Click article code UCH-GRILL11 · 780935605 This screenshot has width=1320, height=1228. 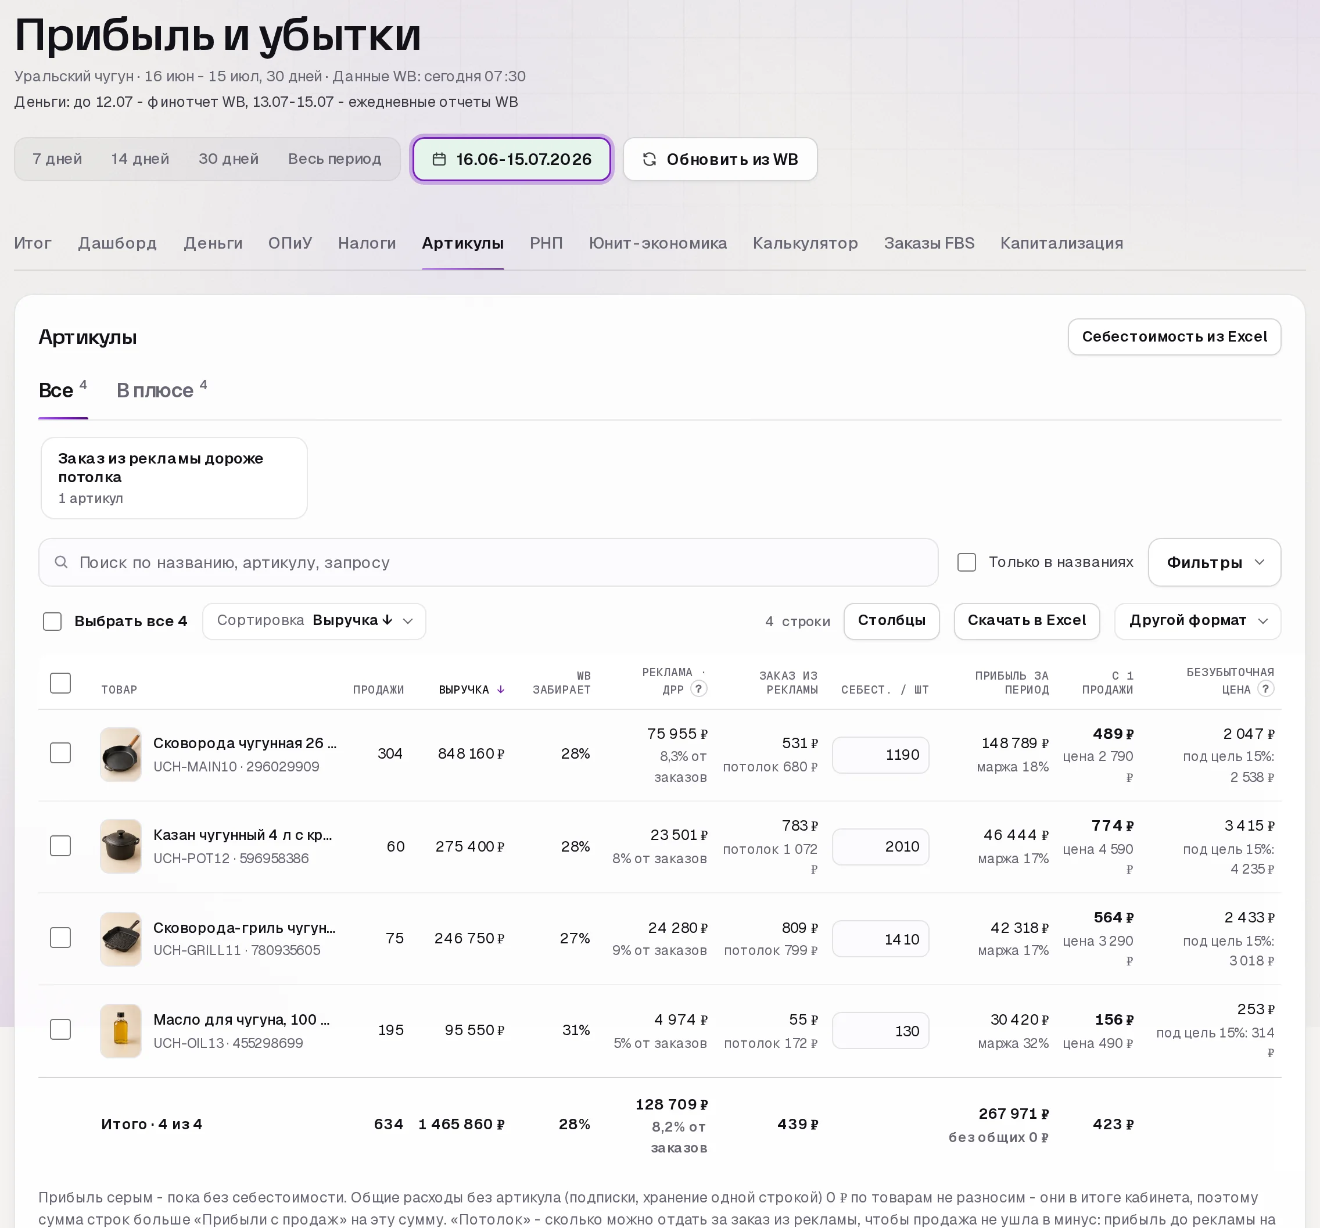tap(236, 950)
